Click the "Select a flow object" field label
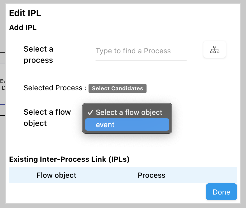Image resolution: width=246 pixels, height=208 pixels. [x=47, y=117]
